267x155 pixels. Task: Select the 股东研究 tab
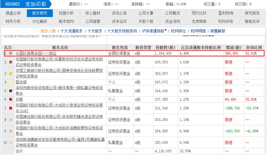pyautogui.click(x=40, y=13)
